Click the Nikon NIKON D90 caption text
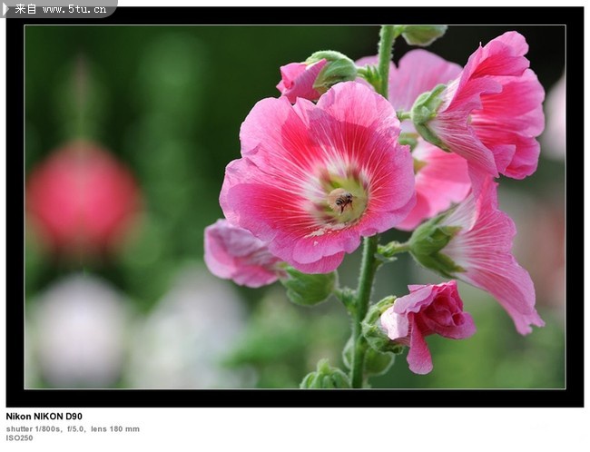The height and width of the screenshot is (452, 590). (x=44, y=417)
